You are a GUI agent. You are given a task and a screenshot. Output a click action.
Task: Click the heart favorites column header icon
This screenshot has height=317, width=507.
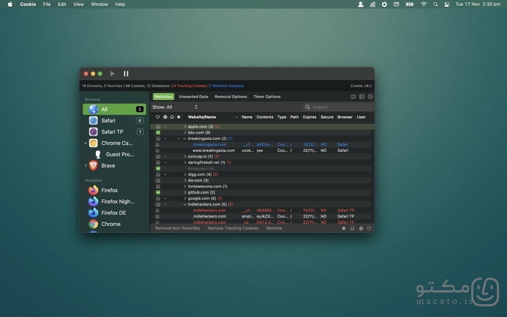[x=158, y=117]
